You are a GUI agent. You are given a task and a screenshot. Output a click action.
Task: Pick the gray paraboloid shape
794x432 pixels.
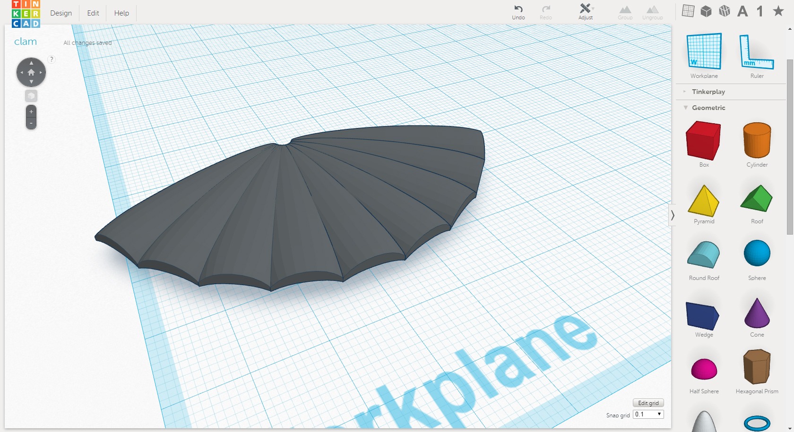click(x=704, y=421)
